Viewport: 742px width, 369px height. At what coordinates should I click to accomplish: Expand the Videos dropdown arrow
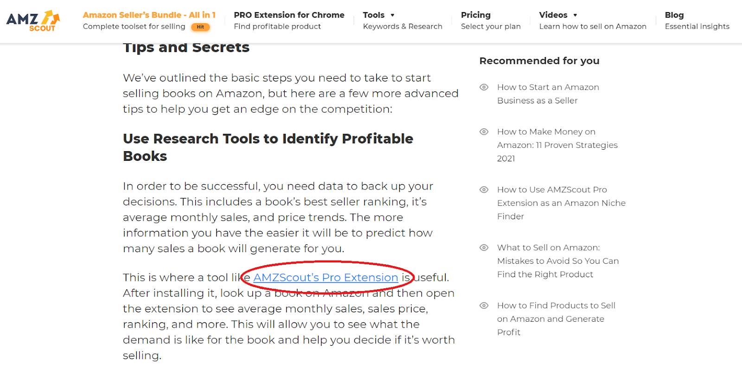[575, 15]
